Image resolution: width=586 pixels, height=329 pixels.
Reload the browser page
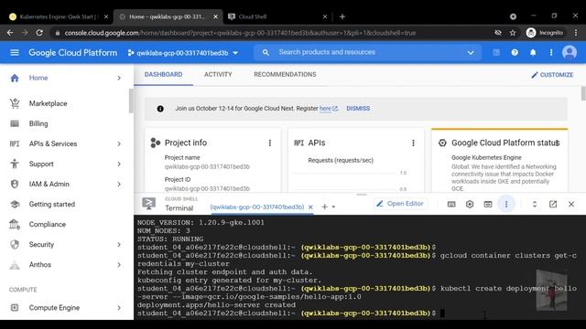[39, 33]
